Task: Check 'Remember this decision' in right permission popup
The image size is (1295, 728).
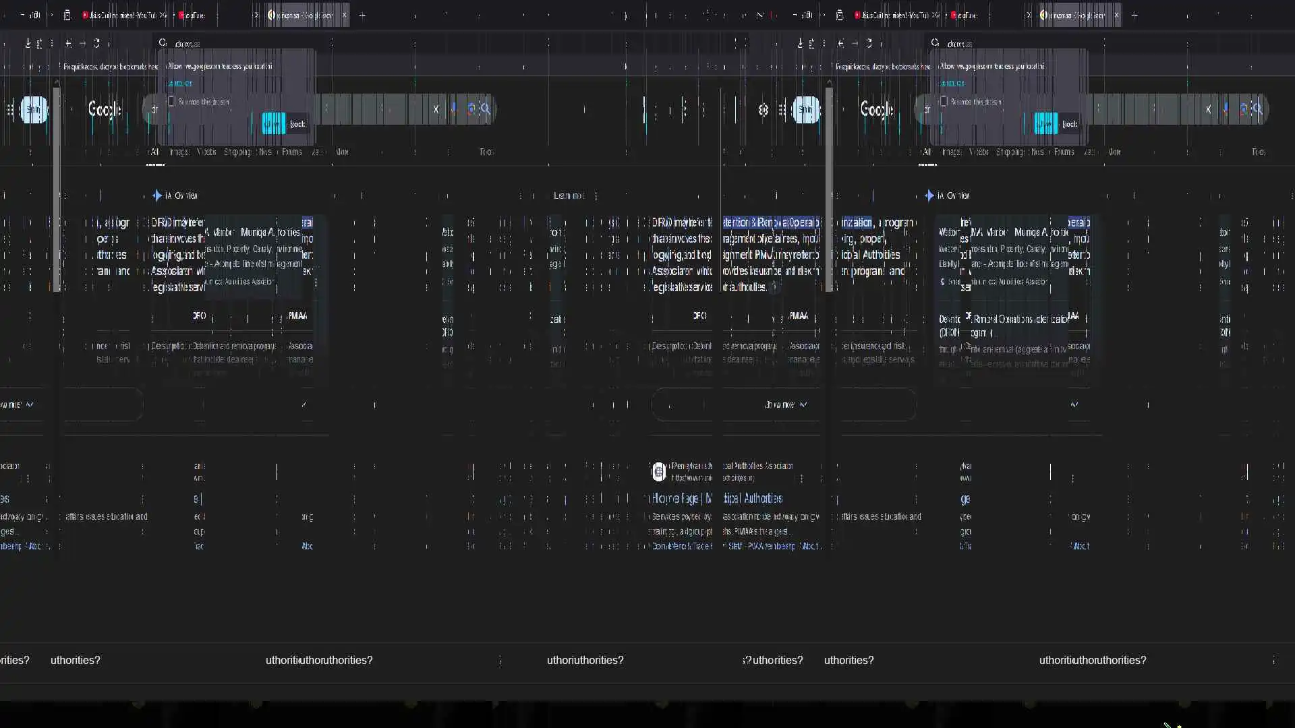Action: click(x=944, y=101)
